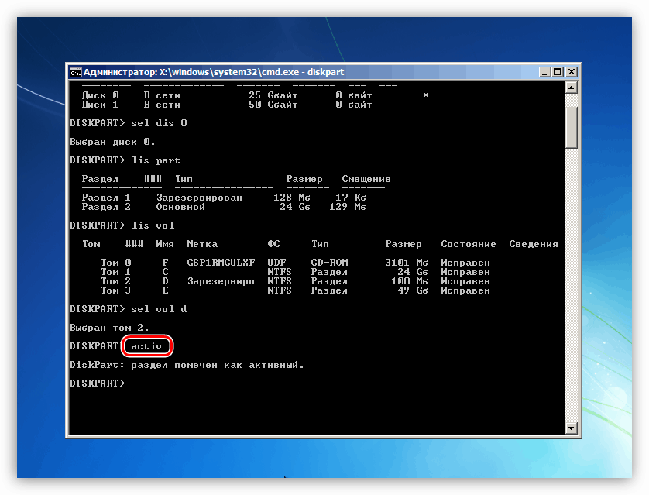
Task: Click the 'Зарезервиро' label in the Том 2 row
Action: [221, 281]
